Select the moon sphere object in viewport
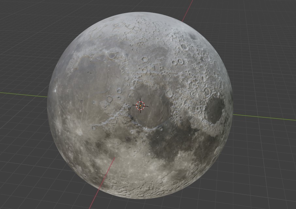Viewport: 296px width, 209px height. pyautogui.click(x=140, y=105)
